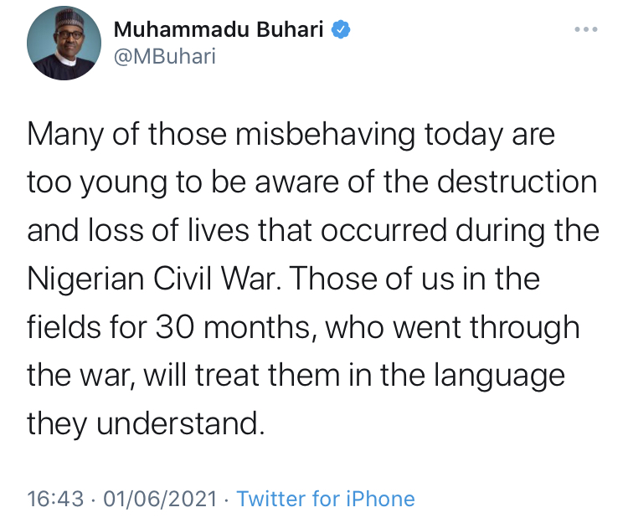
Task: Click the blue verified badge
Action: click(341, 31)
